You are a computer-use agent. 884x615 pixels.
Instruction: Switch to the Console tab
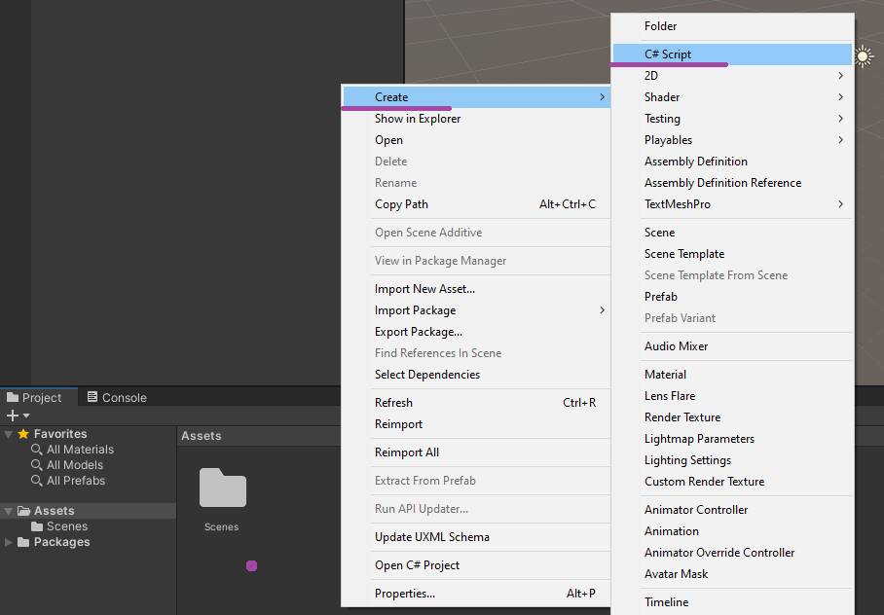click(x=117, y=397)
